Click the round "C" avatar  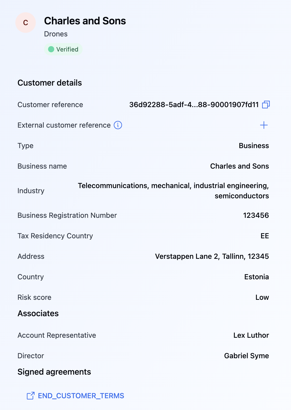[26, 23]
